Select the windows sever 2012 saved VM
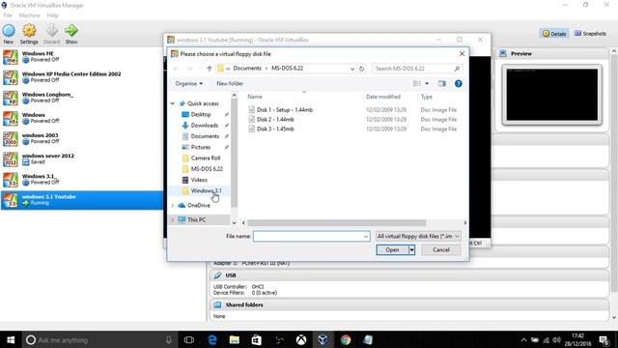The height and width of the screenshot is (348, 618). coord(81,159)
